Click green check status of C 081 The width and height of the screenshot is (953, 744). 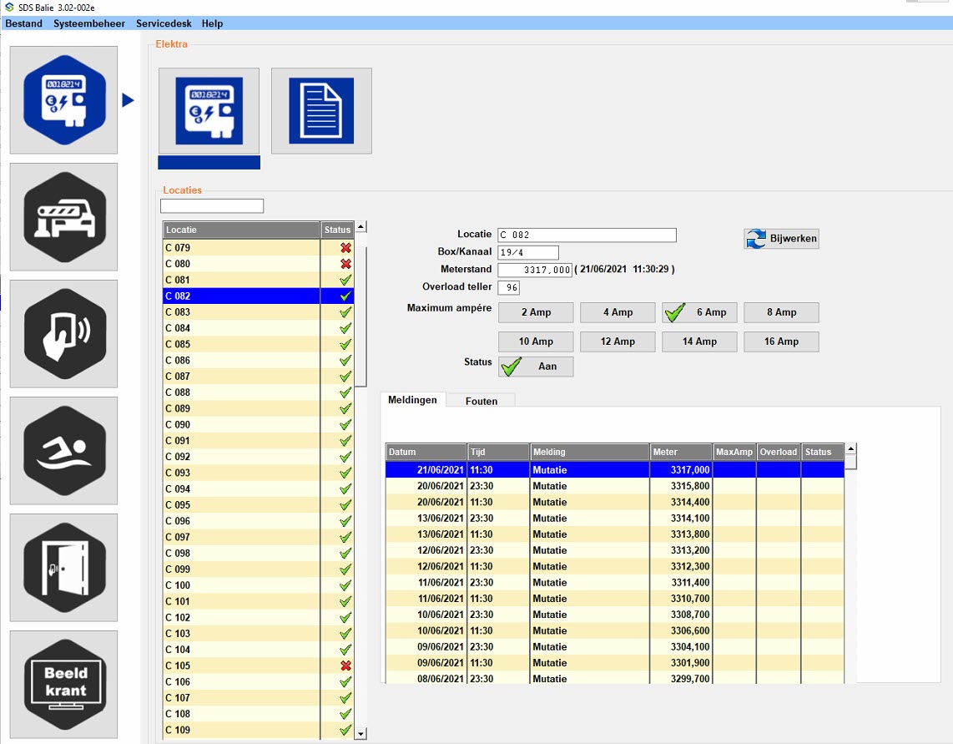345,280
